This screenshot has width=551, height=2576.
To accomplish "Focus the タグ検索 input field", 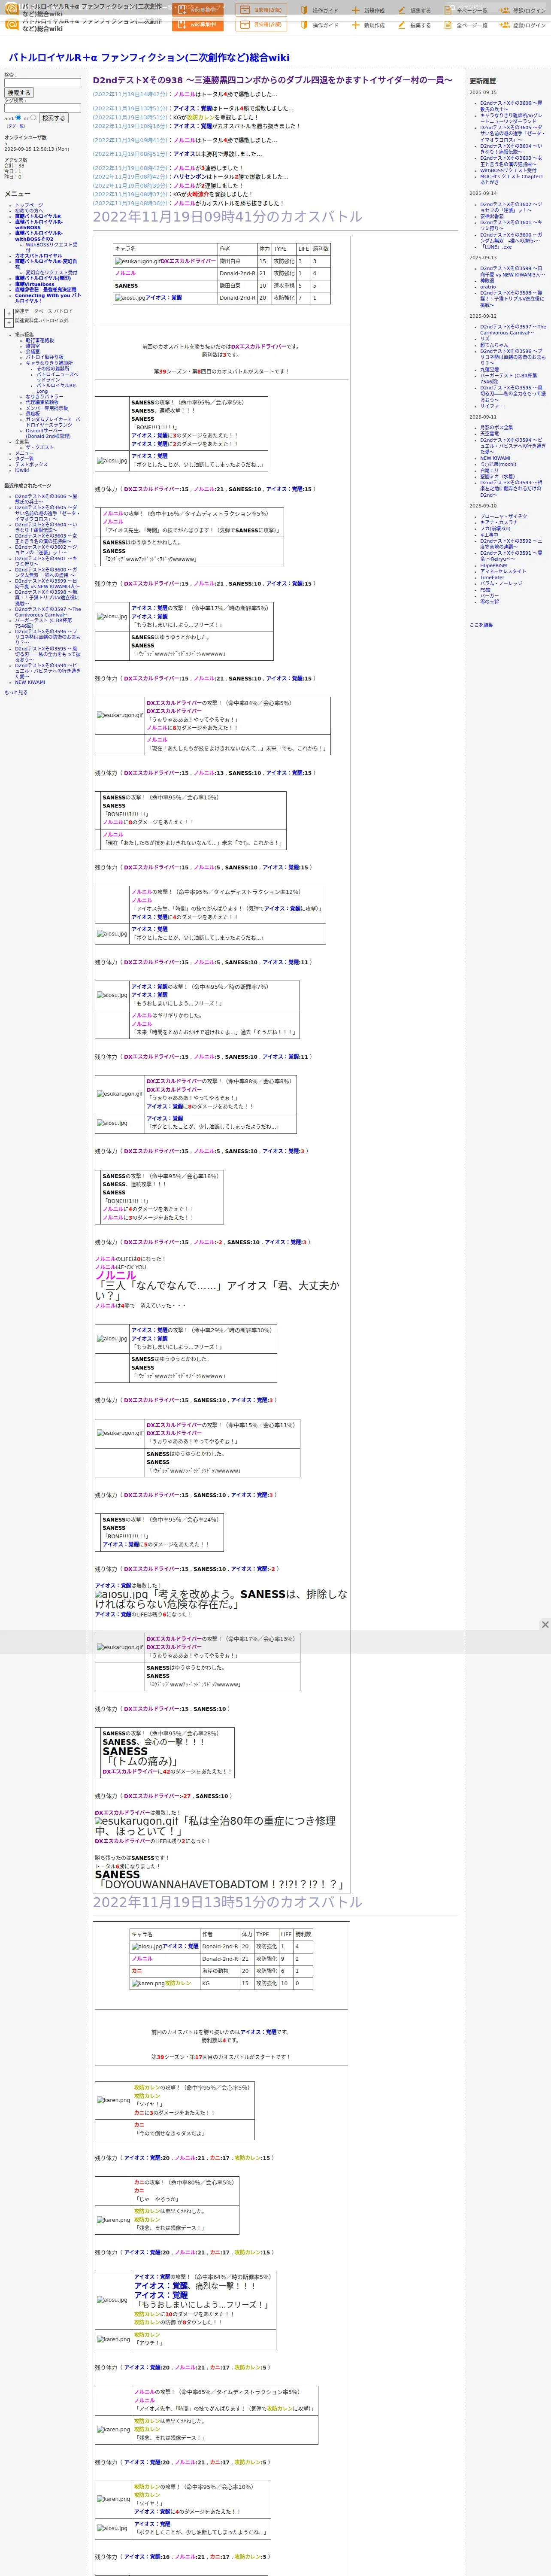I will pos(42,108).
